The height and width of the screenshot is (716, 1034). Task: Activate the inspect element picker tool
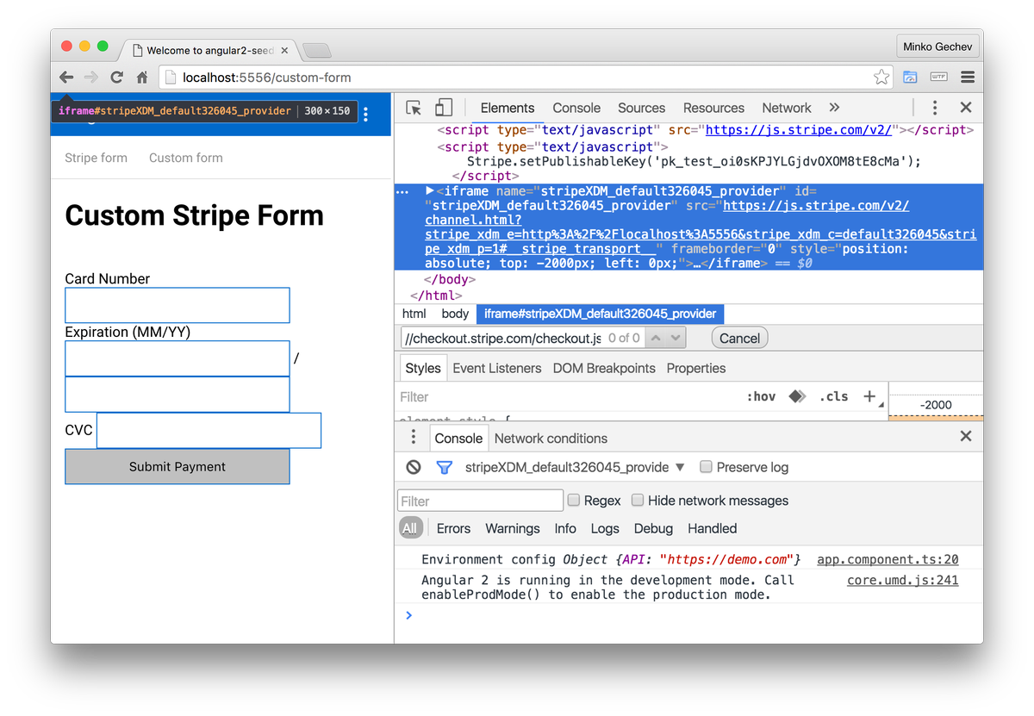click(x=414, y=108)
